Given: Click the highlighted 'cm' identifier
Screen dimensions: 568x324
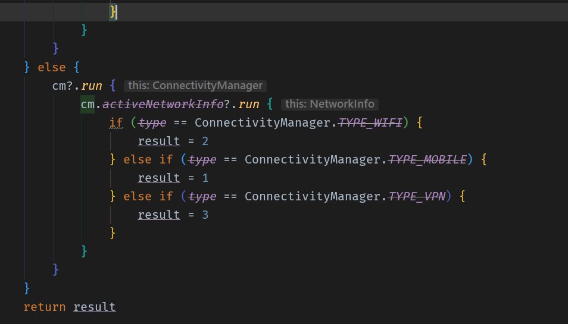Looking at the screenshot, I should point(88,104).
